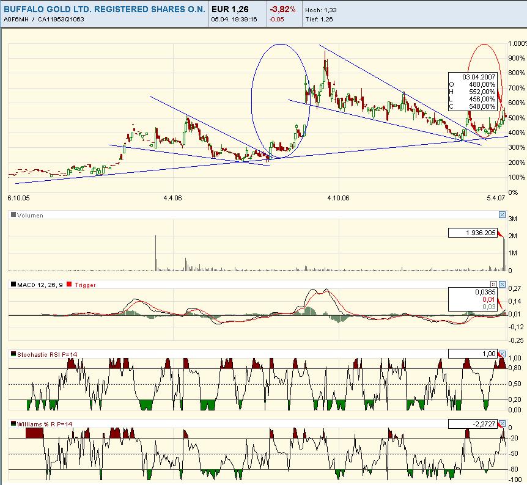Select the red Trigger label
527x485 pixels.
click(x=85, y=285)
